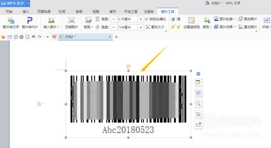This screenshot has height=148, width=271.
Task: Click 更改图片 change picture
Action: pyautogui.click(x=248, y=19)
